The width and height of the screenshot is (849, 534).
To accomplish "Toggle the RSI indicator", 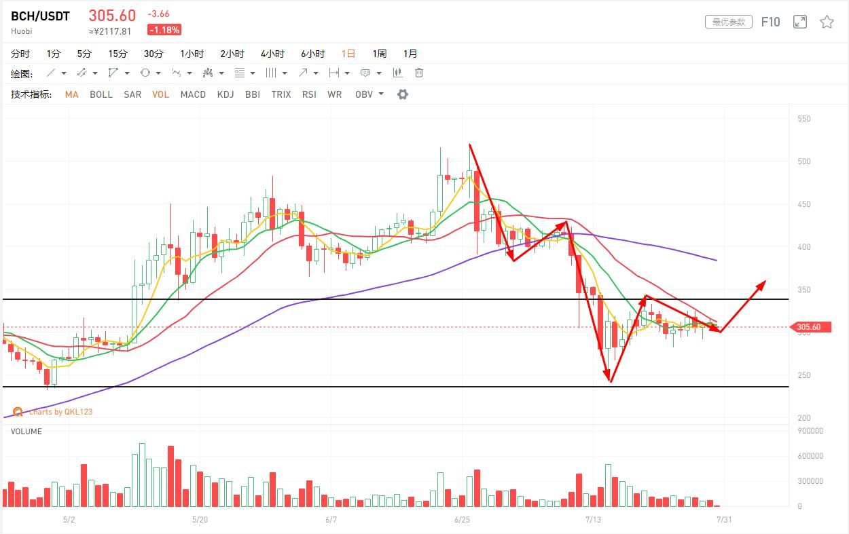I will (x=309, y=94).
